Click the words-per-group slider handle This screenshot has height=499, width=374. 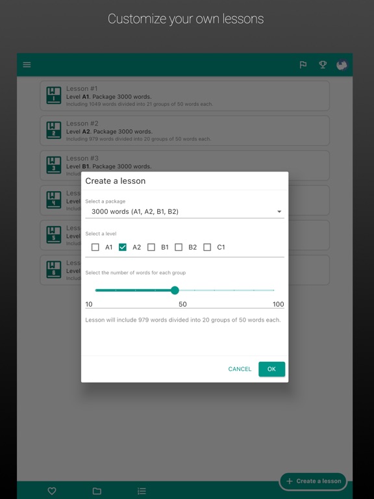click(x=175, y=290)
